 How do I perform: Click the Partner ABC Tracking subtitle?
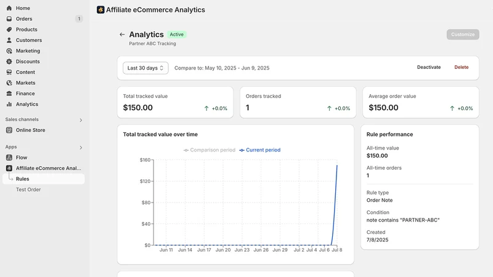pyautogui.click(x=152, y=44)
